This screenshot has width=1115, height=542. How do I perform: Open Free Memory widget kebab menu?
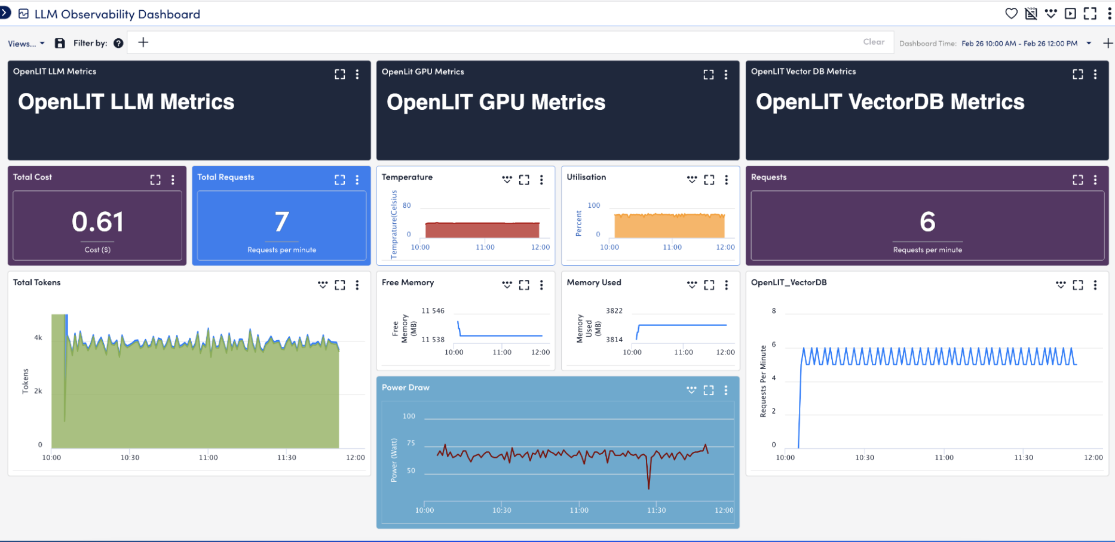(x=541, y=285)
